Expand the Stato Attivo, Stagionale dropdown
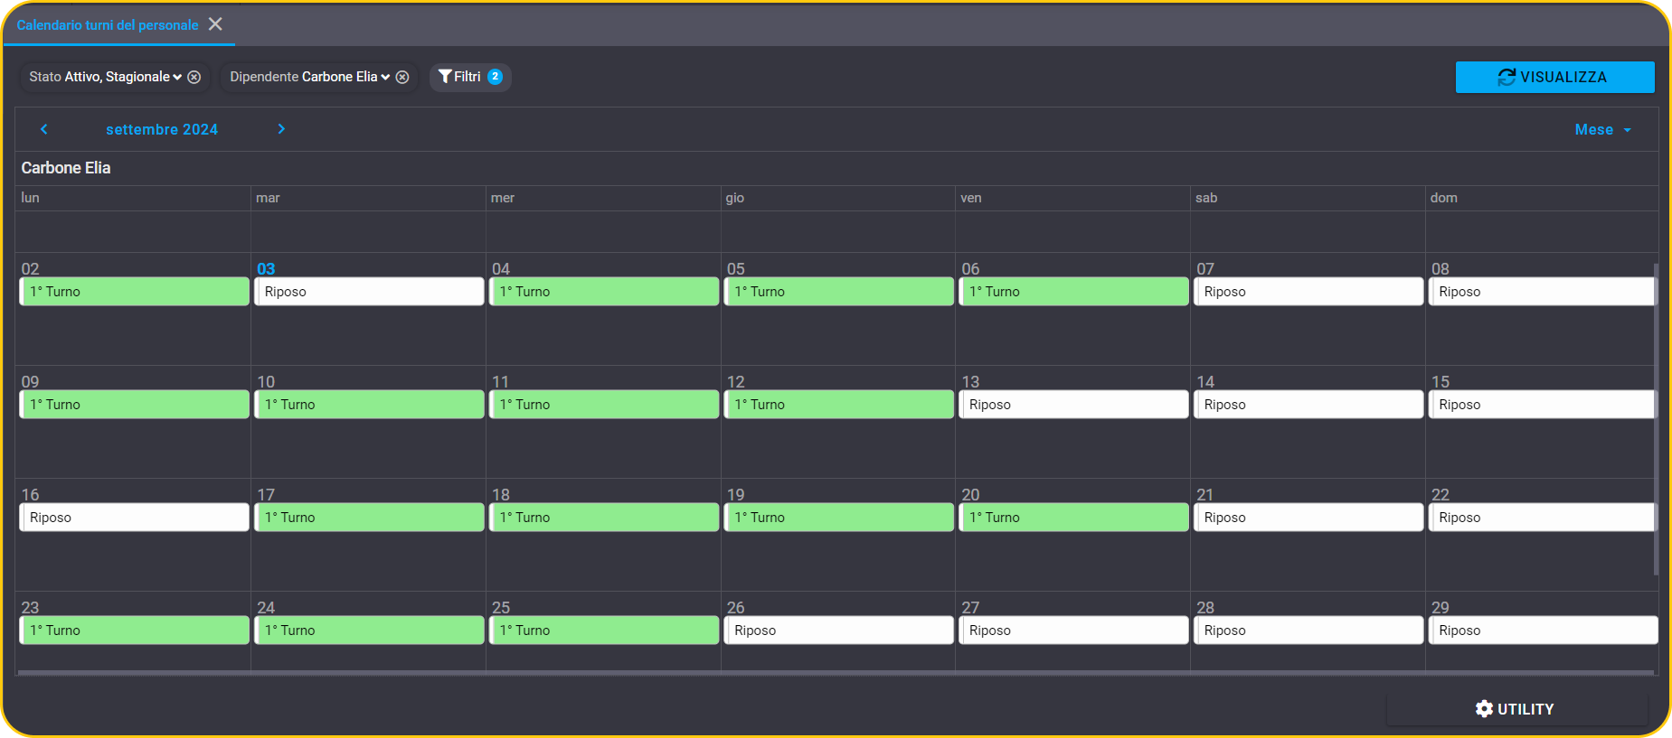The image size is (1672, 738). pyautogui.click(x=106, y=77)
